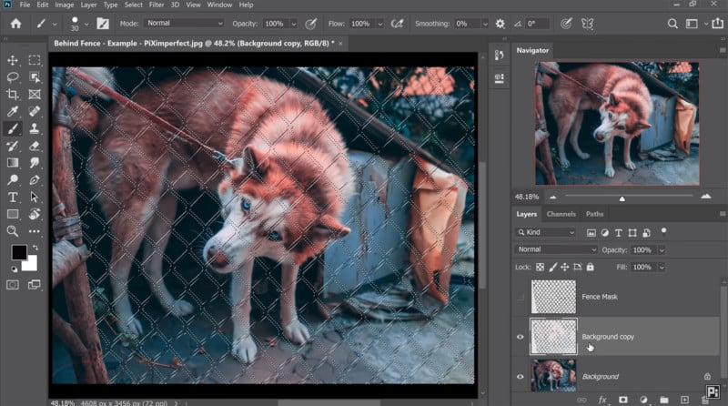Toggle lock transparent pixels
This screenshot has height=406, width=728.
point(540,267)
